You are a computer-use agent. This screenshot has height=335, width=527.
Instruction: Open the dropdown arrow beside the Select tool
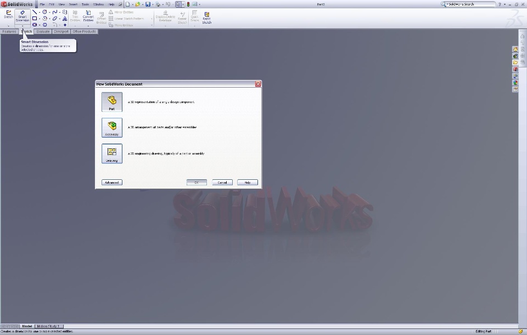[183, 5]
